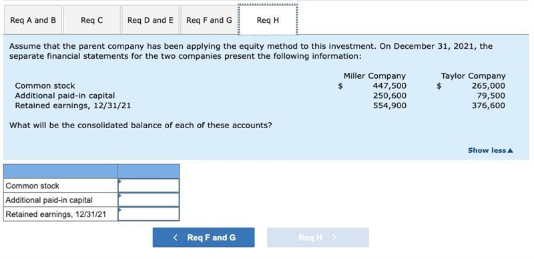Select the Retained earnings label in the answer table
This screenshot has width=534, height=259.
(x=56, y=214)
